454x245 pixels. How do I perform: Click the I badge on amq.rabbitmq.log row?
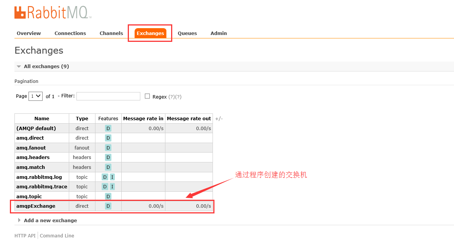[112, 177]
